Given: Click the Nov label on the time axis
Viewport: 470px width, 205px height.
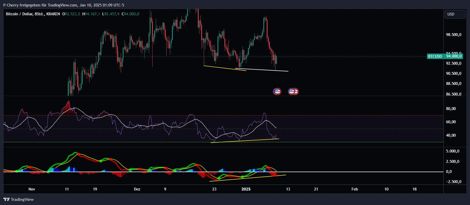Looking at the screenshot, I should tap(32, 189).
